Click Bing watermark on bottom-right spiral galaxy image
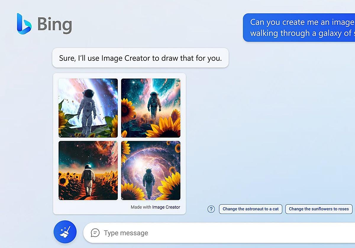The width and height of the screenshot is (355, 248). pos(123,198)
